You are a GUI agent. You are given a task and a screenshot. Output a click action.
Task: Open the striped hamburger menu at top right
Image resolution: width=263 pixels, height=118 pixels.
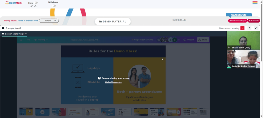[255, 3]
